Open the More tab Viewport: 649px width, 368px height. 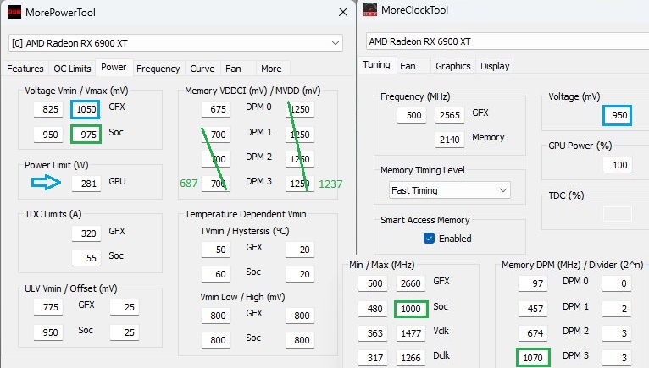(271, 69)
